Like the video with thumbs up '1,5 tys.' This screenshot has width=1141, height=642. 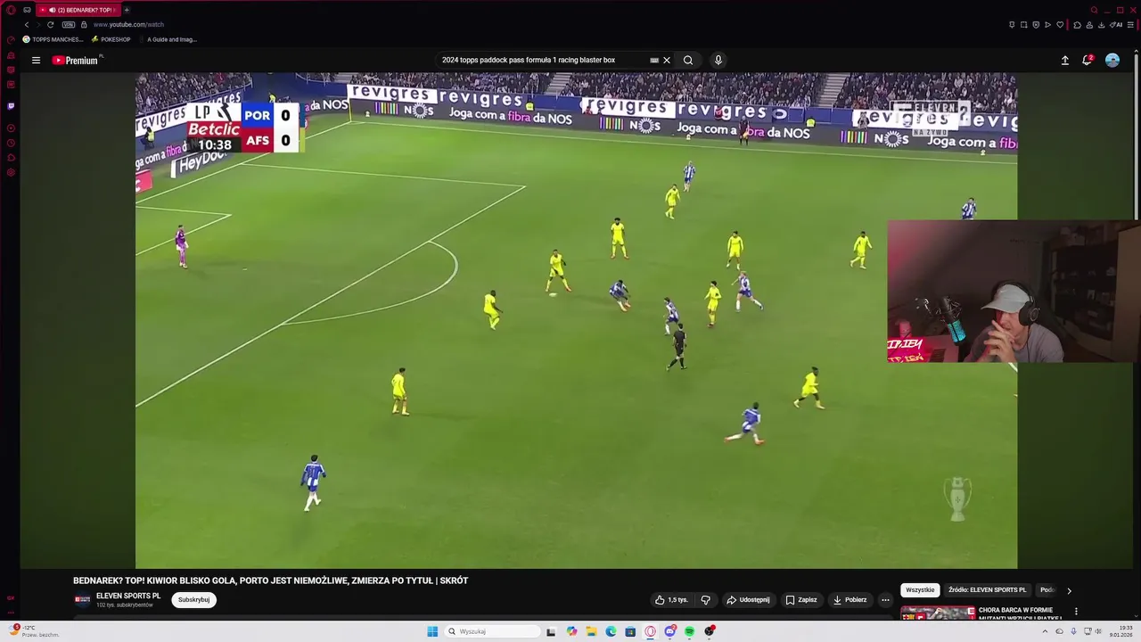coord(671,600)
